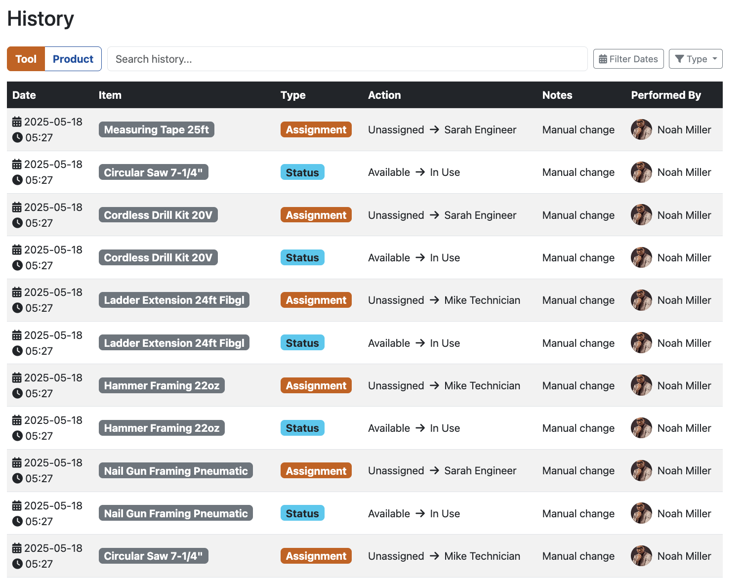Click the calendar icon inside Filter Dates button
The width and height of the screenshot is (743, 581).
pos(603,59)
